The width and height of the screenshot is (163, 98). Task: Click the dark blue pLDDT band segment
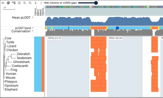click(x=117, y=28)
